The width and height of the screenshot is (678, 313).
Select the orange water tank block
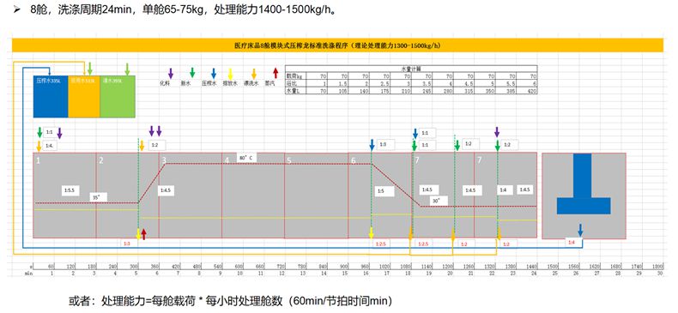click(84, 96)
